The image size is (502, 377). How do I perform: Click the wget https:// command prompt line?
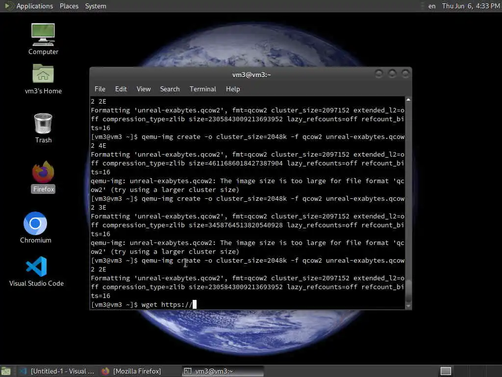(x=144, y=304)
